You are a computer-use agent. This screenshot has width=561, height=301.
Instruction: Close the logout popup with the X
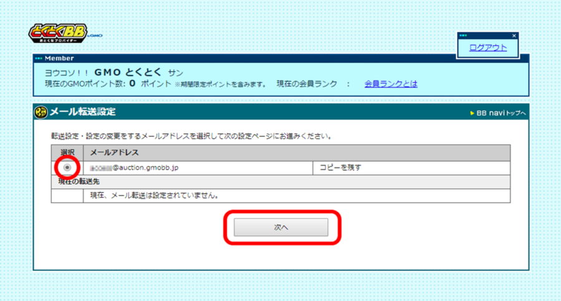(x=514, y=36)
